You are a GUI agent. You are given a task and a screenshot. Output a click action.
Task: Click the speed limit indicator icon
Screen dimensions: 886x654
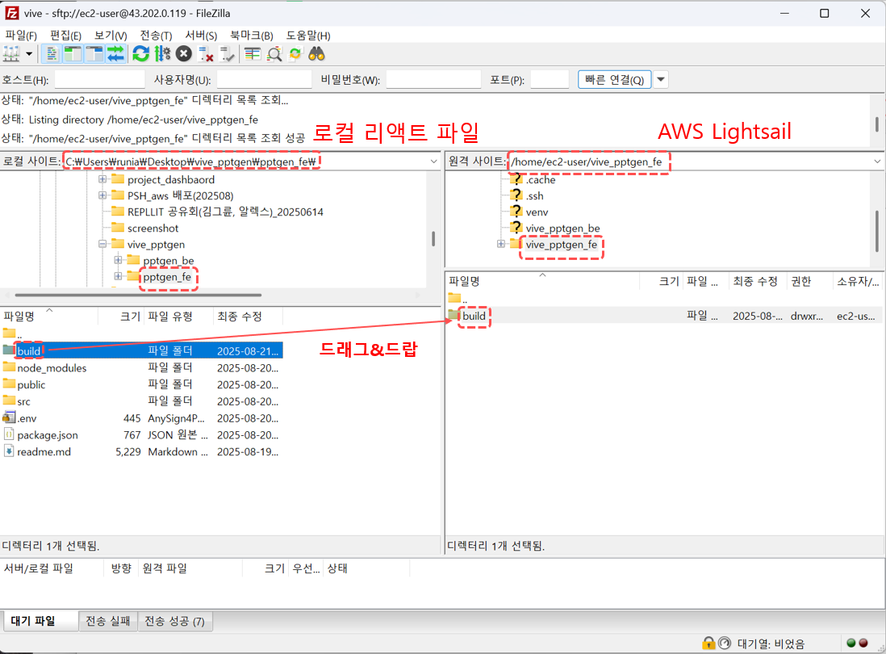(x=725, y=643)
